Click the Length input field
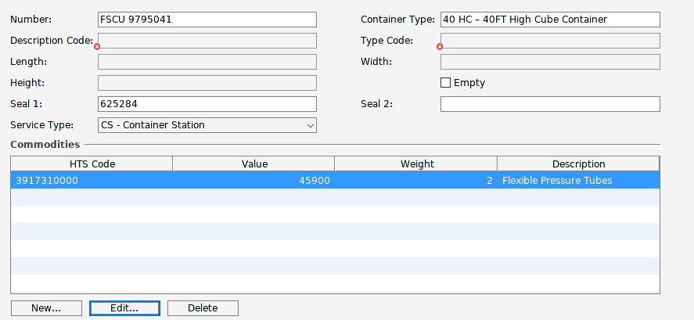The image size is (694, 320). pyautogui.click(x=207, y=62)
